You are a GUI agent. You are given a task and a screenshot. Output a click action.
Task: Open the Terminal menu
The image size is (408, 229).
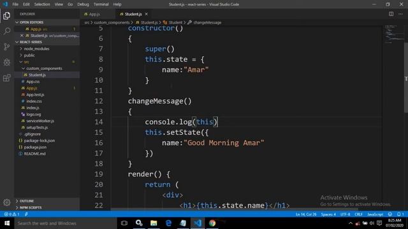101,4
